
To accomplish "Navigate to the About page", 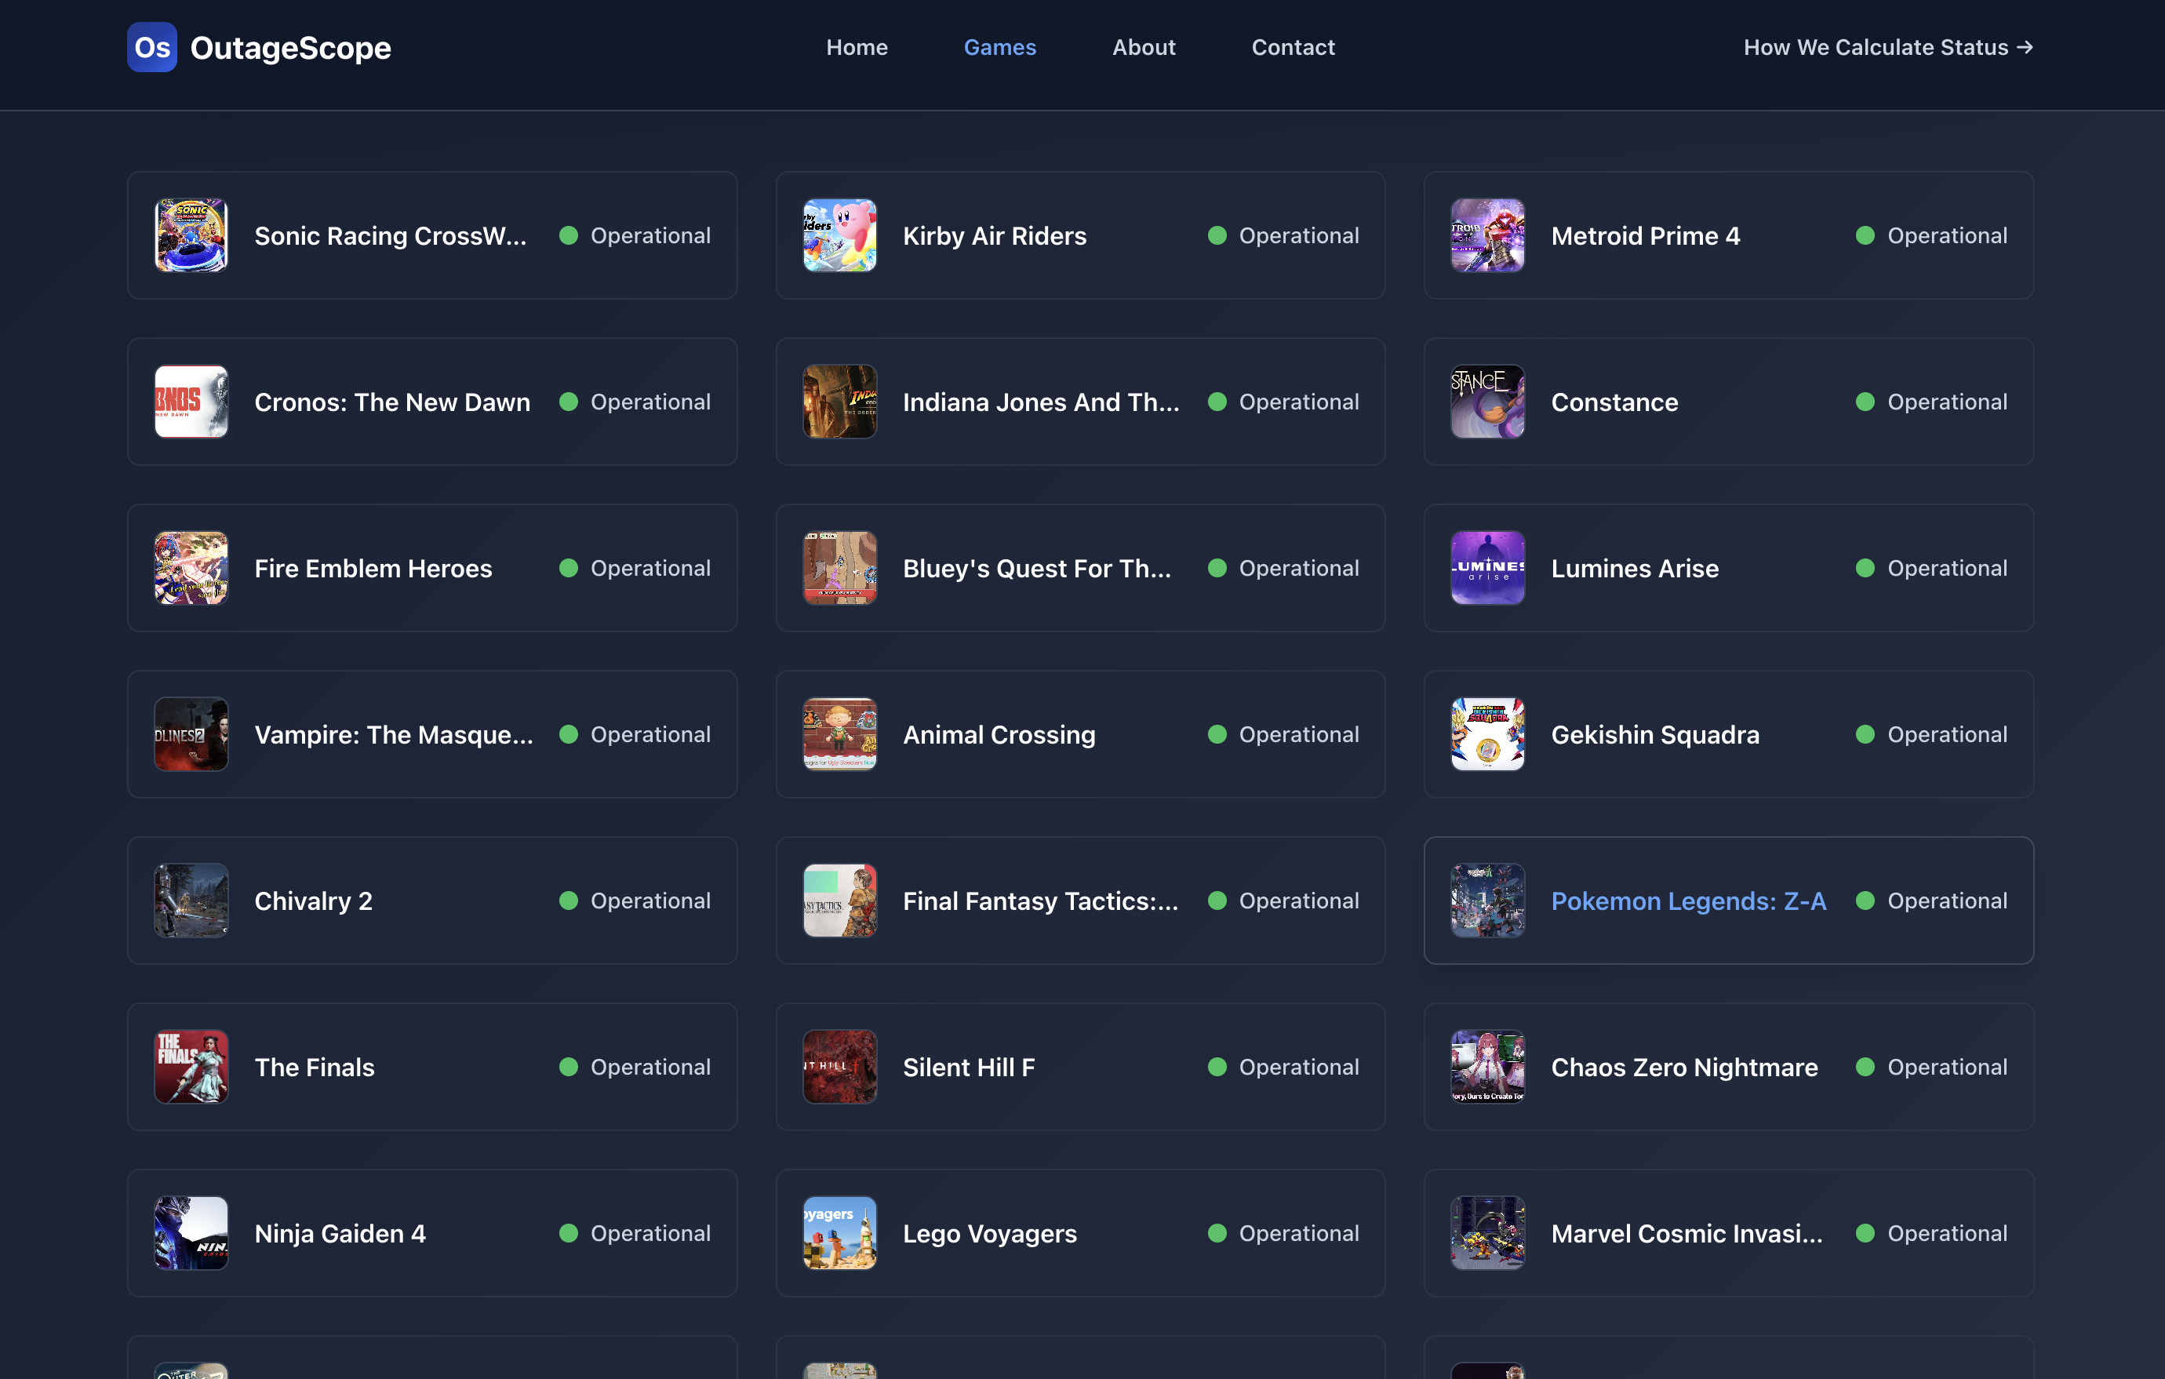I will [1144, 47].
